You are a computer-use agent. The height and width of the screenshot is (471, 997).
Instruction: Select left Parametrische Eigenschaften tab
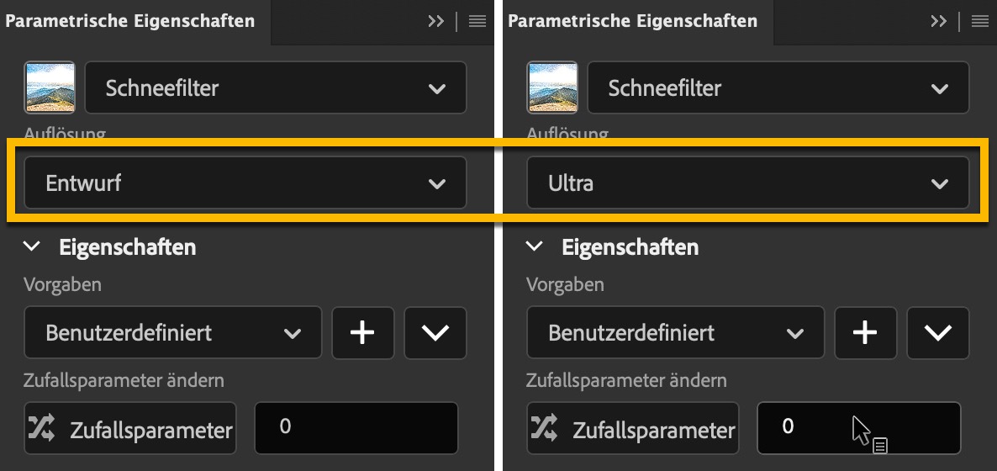click(130, 22)
